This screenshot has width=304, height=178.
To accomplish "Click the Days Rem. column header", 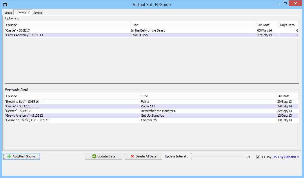I will coord(288,25).
